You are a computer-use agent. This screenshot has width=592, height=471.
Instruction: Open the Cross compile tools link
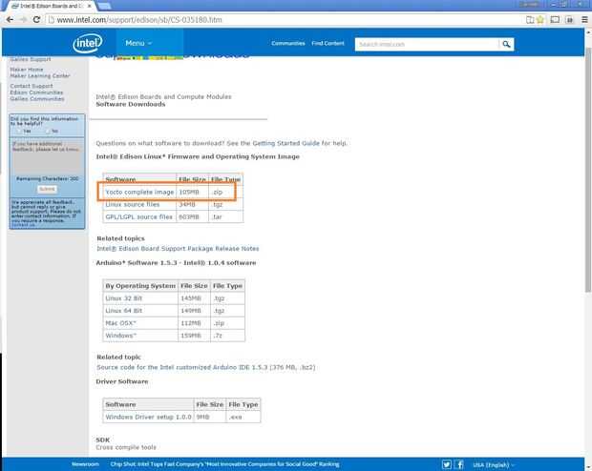[126, 447]
